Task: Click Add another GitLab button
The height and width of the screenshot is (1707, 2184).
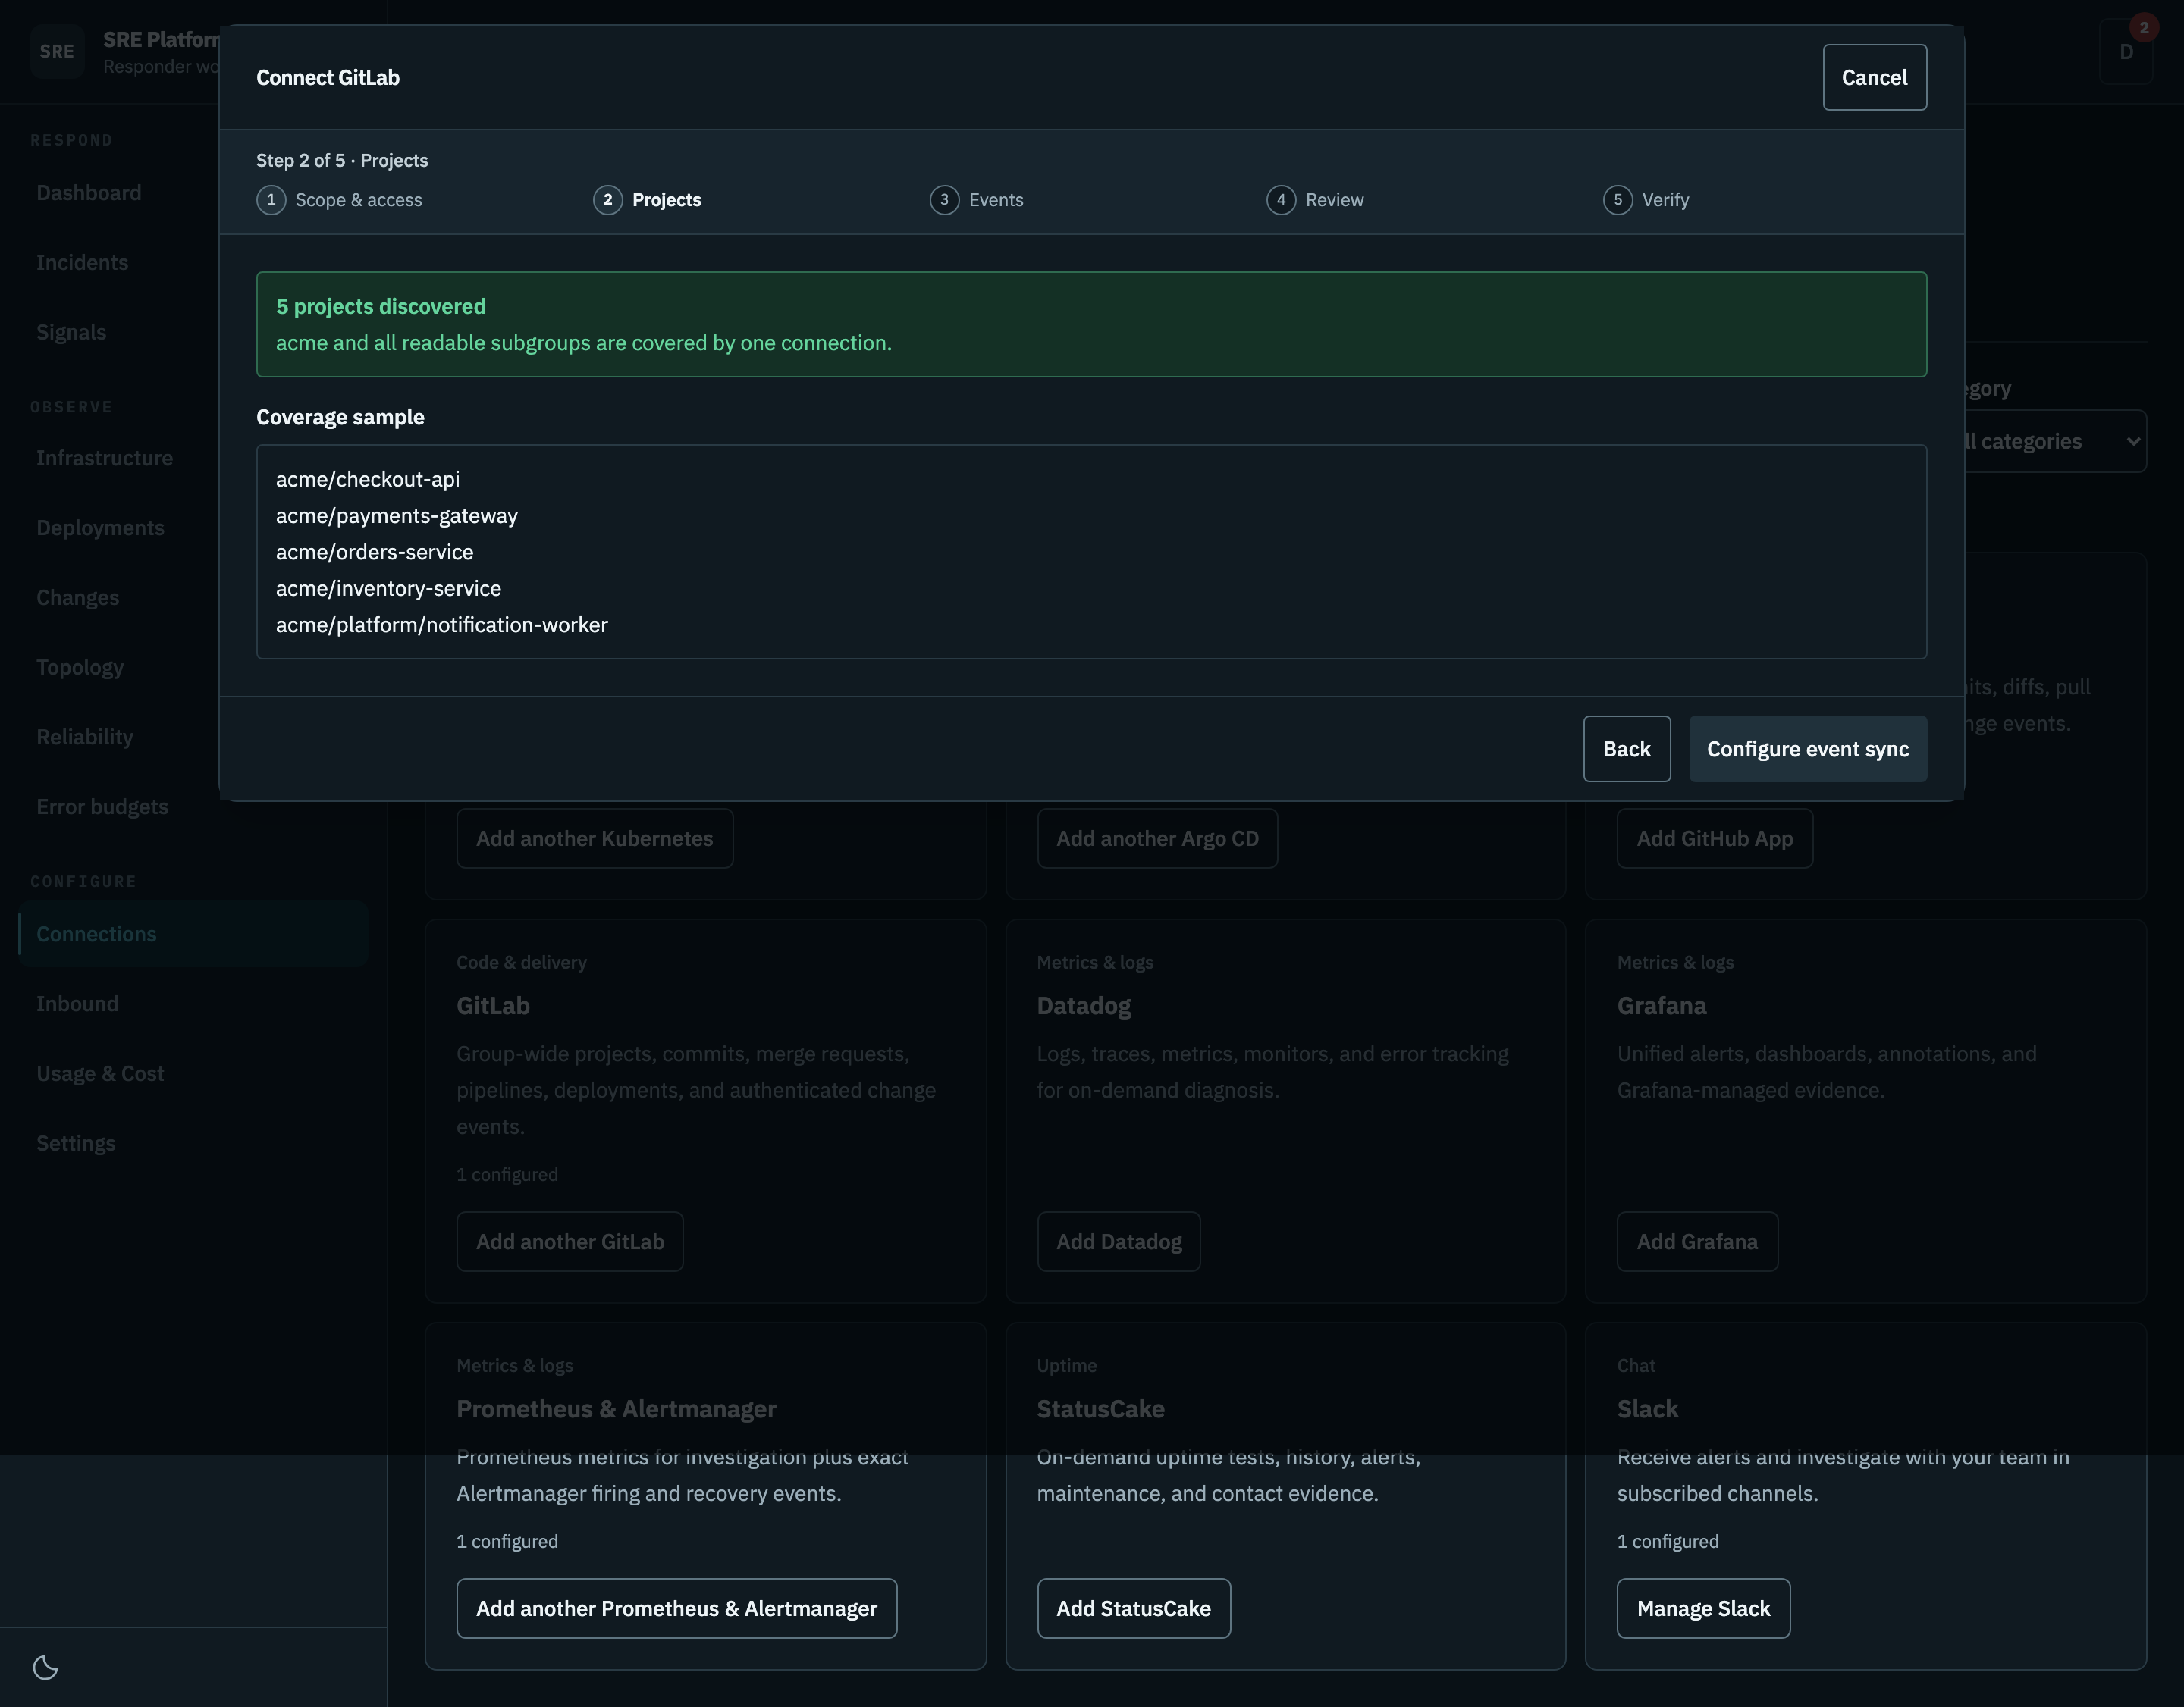Action: 570,1242
